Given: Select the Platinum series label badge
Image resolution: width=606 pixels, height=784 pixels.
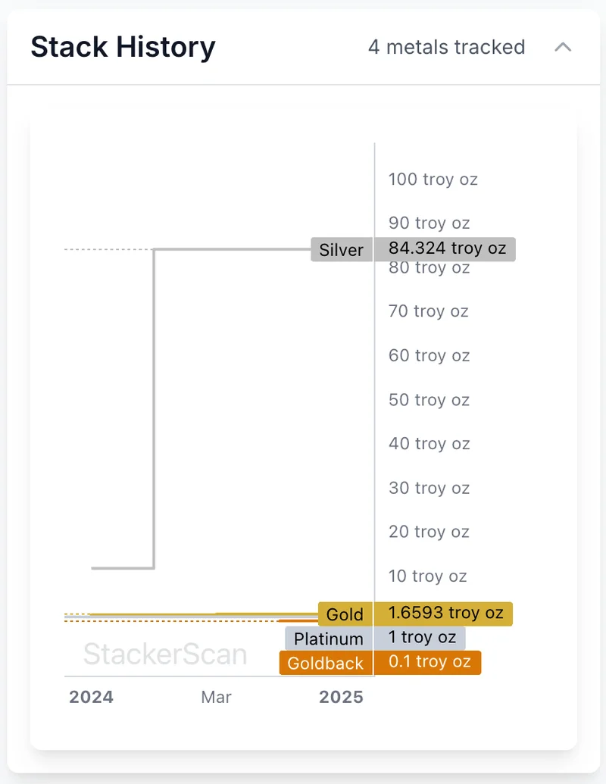Looking at the screenshot, I should pos(327,639).
